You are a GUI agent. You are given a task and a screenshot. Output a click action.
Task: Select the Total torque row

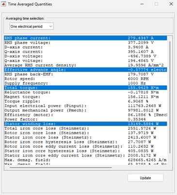85,88
